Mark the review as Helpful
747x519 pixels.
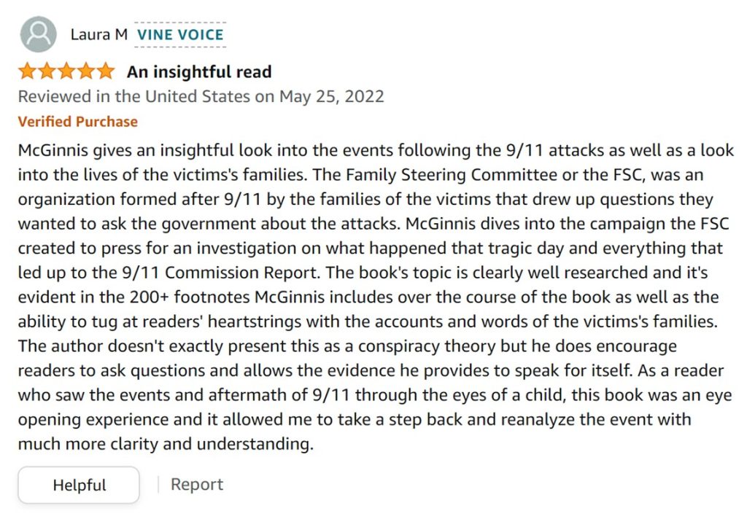click(79, 485)
